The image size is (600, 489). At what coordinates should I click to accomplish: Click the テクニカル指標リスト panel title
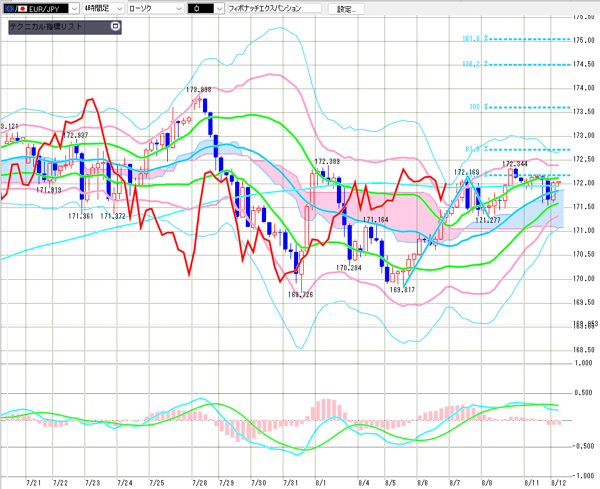(45, 26)
